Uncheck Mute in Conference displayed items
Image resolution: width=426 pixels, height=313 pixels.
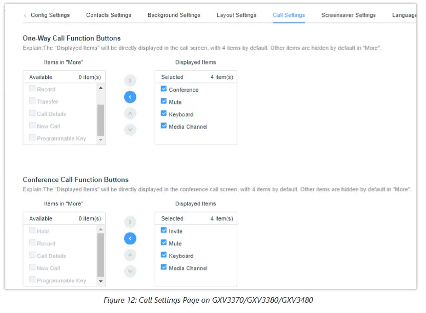click(x=164, y=242)
